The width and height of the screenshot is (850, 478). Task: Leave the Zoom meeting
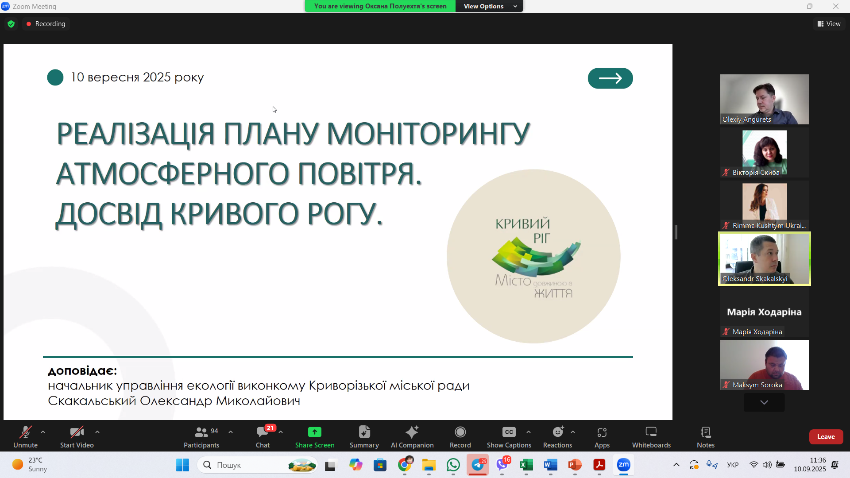(x=826, y=436)
